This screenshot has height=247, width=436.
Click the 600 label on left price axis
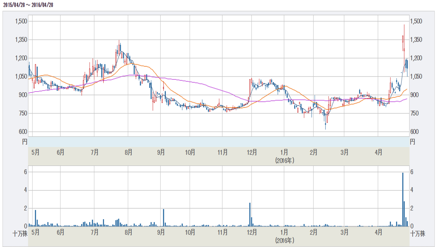[x=23, y=132]
